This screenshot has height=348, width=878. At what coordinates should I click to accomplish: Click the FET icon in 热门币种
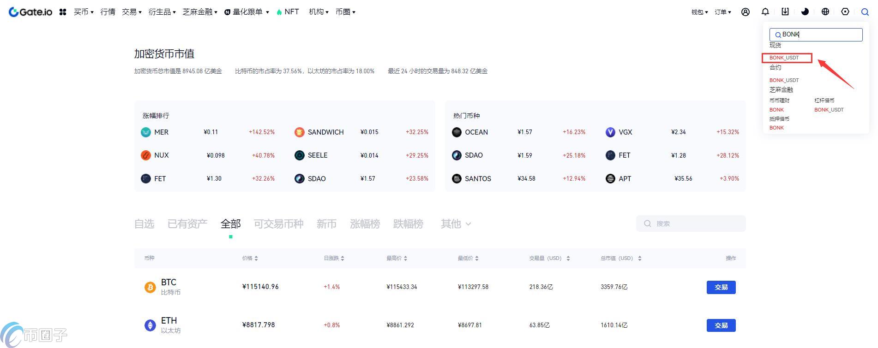pos(610,155)
